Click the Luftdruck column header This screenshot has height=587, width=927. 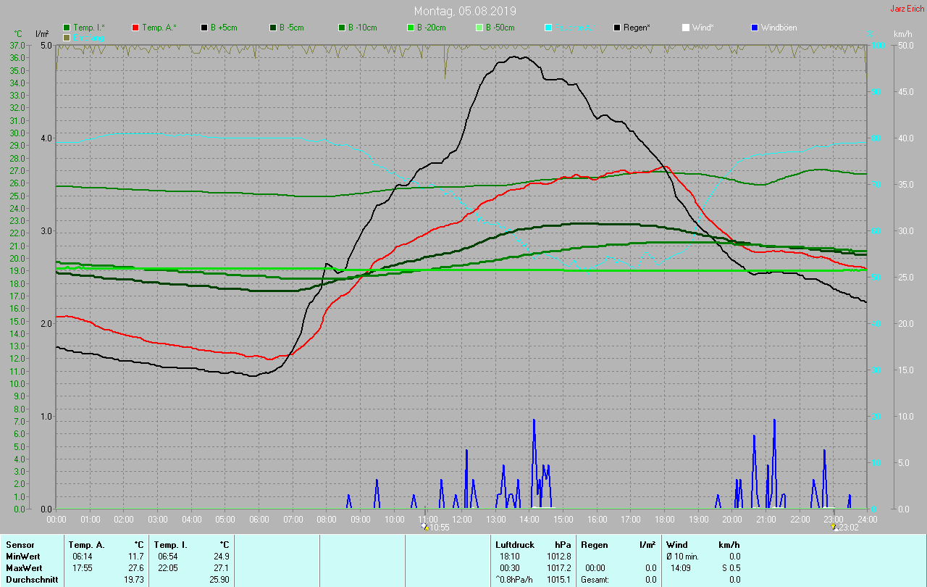point(515,545)
